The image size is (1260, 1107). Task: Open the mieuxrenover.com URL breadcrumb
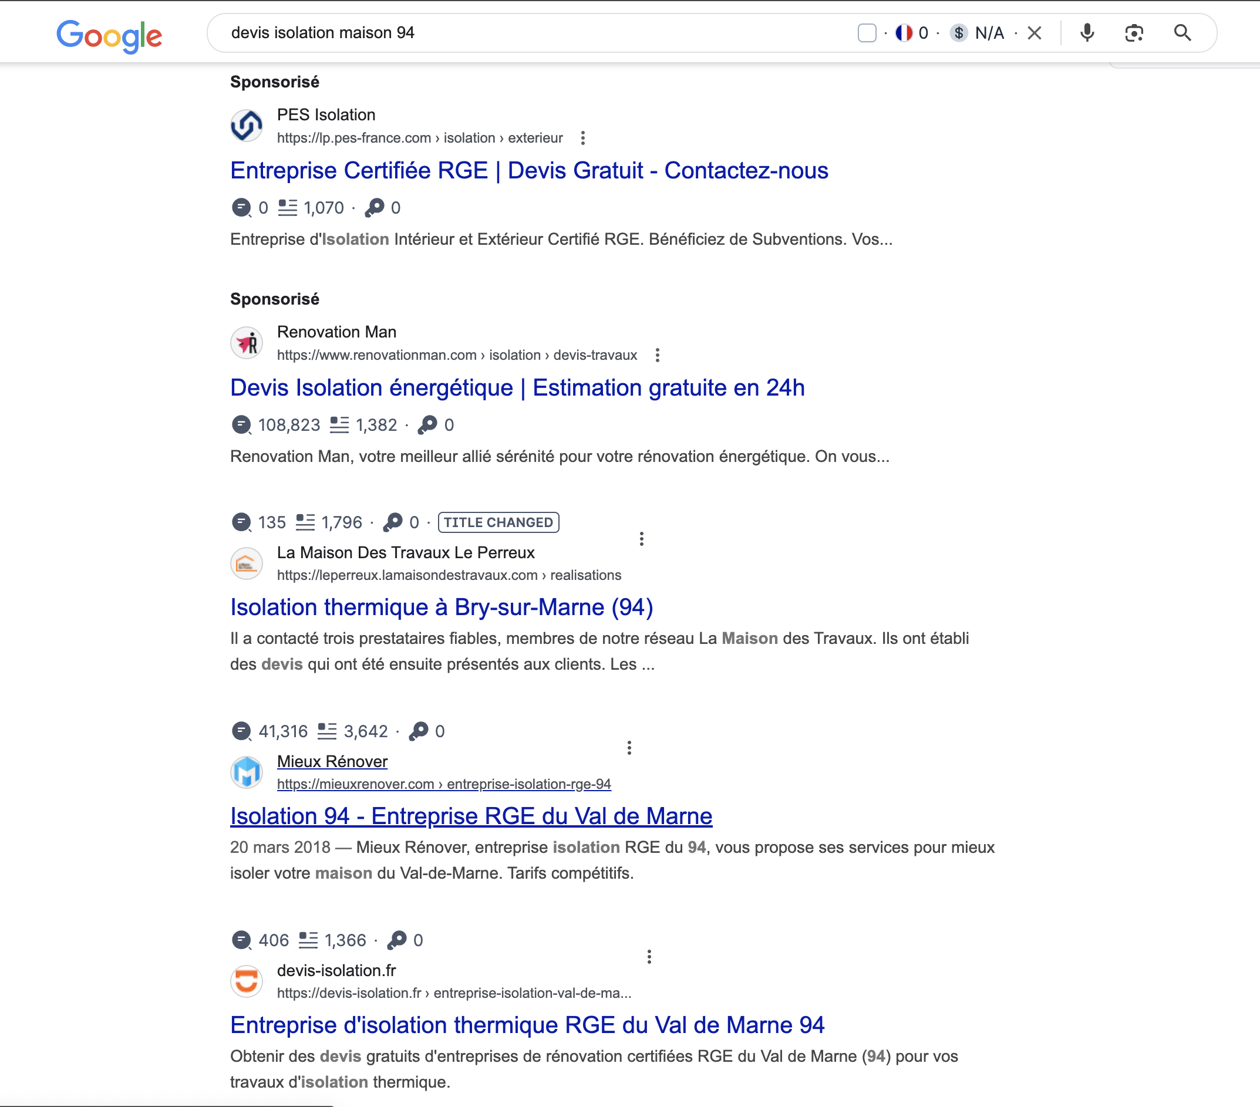tap(444, 784)
